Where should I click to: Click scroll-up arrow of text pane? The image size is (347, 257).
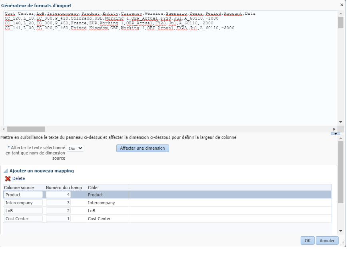coord(341,14)
